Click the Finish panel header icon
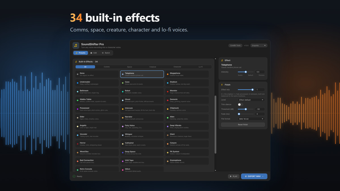The height and width of the screenshot is (191, 340). click(222, 85)
